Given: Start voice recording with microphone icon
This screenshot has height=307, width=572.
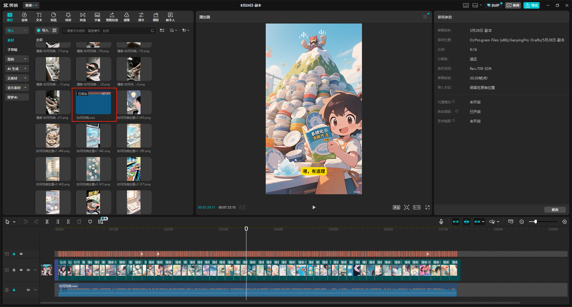Looking at the screenshot, I should pyautogui.click(x=441, y=222).
